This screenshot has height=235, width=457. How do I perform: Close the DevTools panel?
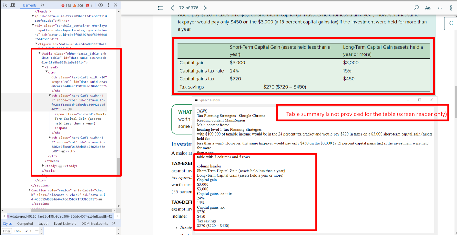click(116, 5)
